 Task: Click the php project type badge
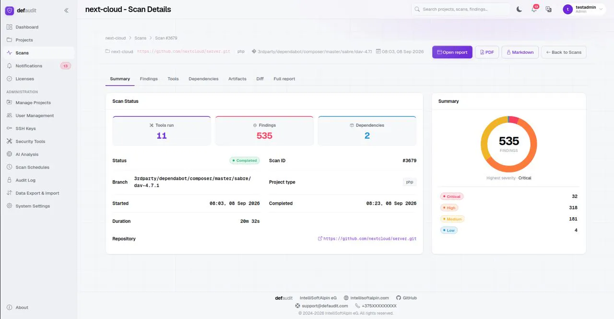(x=410, y=182)
